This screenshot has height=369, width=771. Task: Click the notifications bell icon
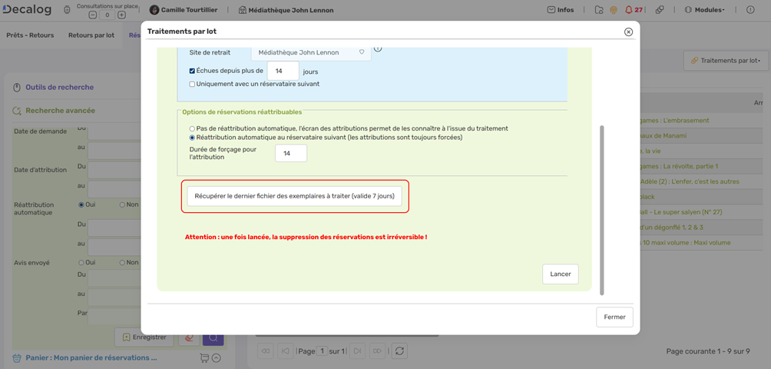pos(628,10)
